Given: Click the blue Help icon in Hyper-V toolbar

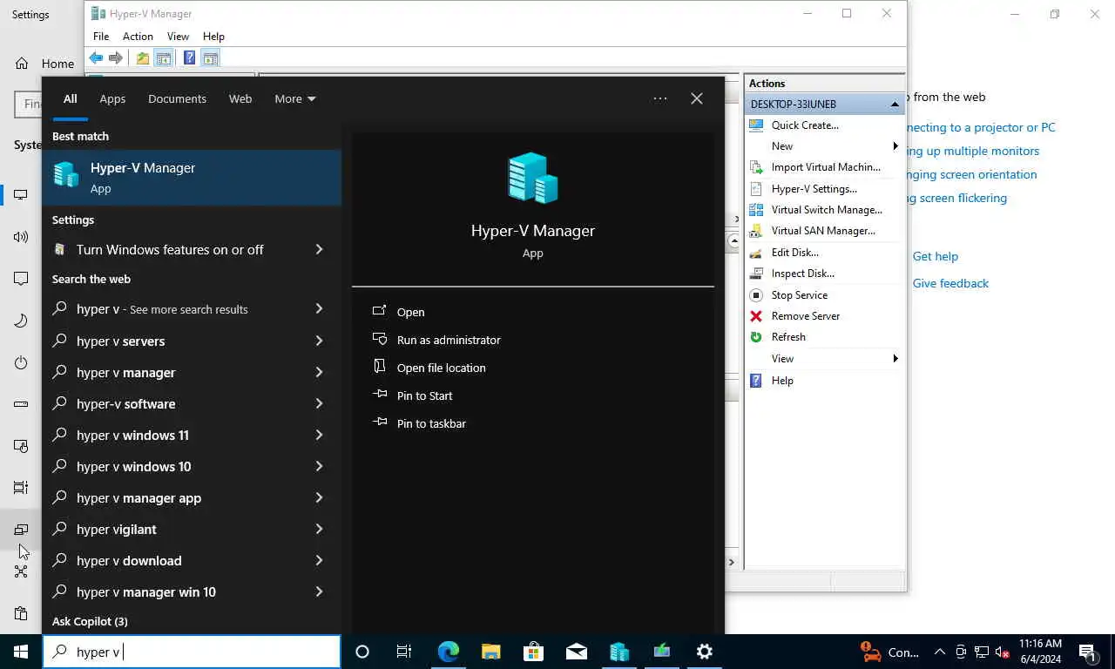Looking at the screenshot, I should (x=189, y=58).
